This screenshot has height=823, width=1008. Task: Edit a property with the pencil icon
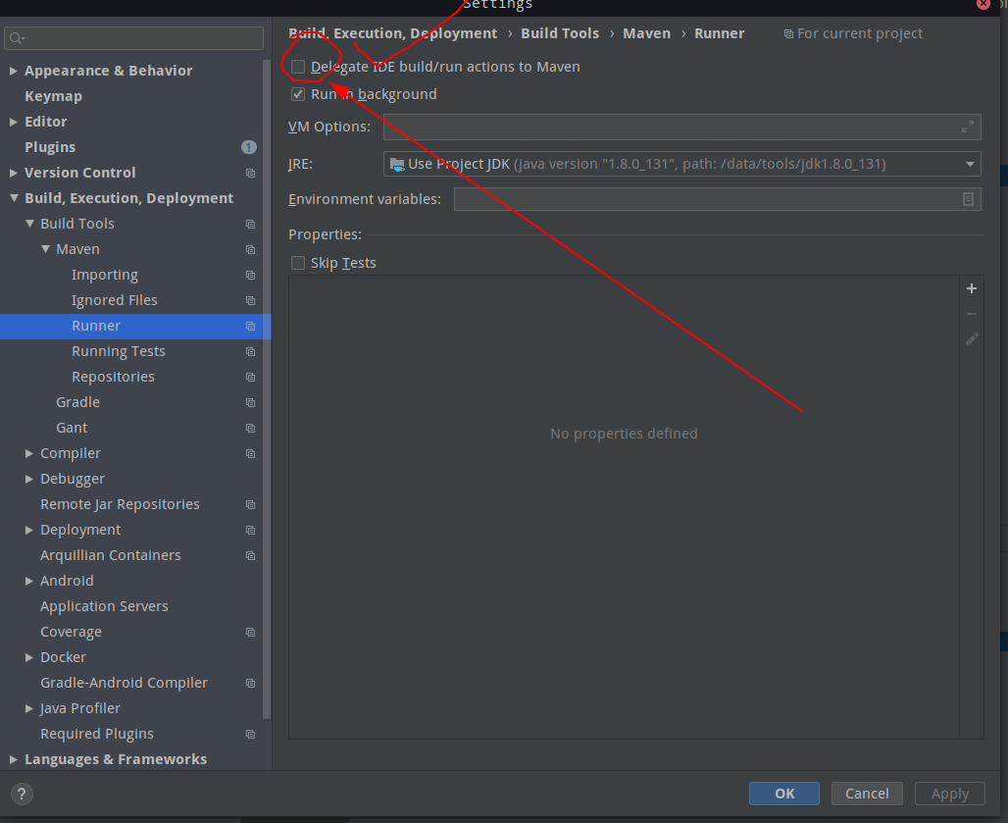coord(971,338)
